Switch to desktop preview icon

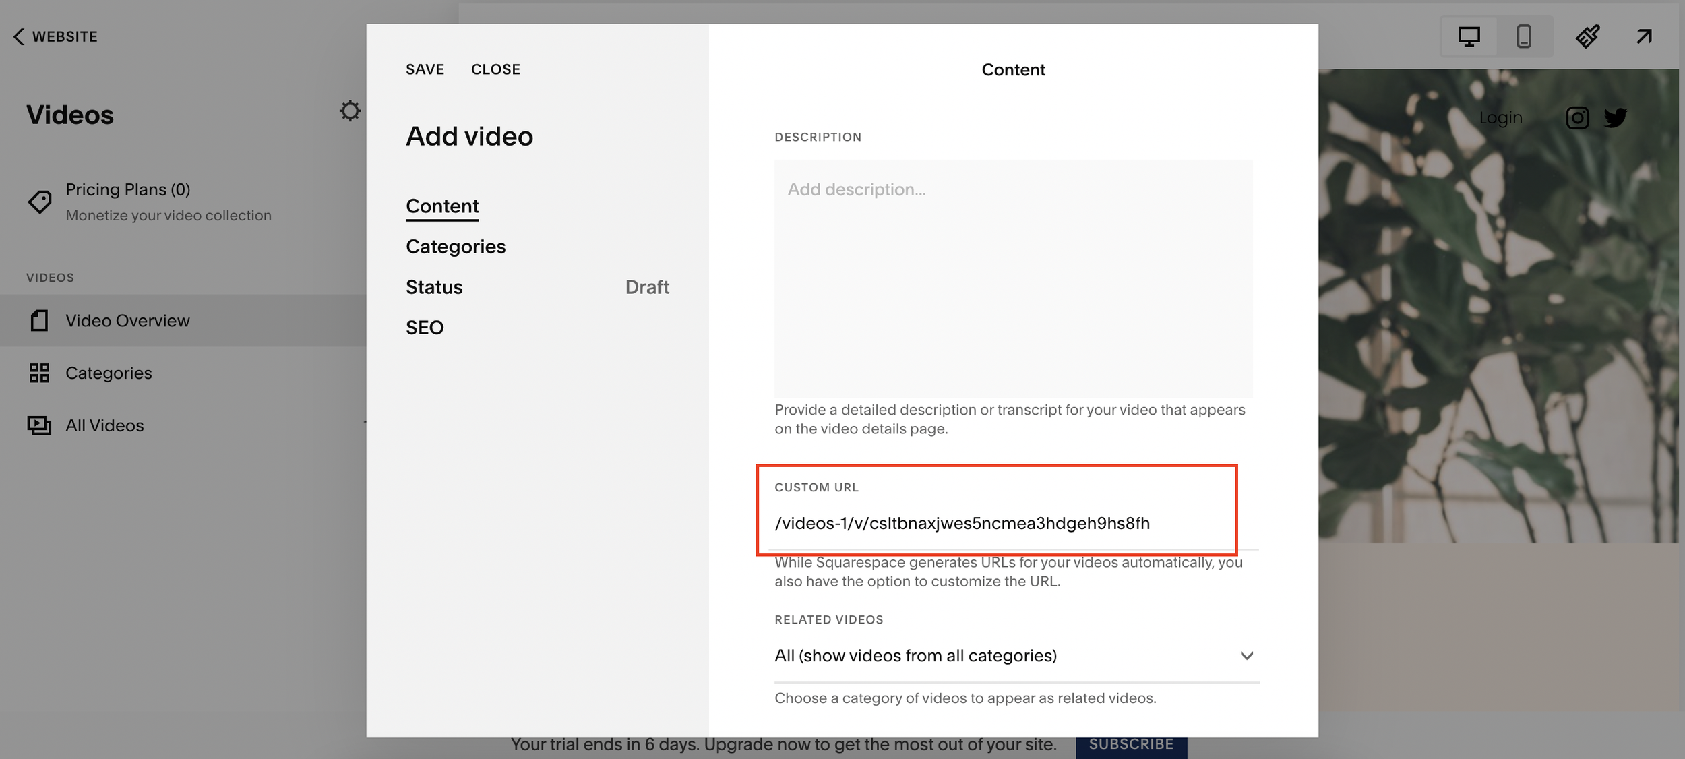click(1469, 36)
